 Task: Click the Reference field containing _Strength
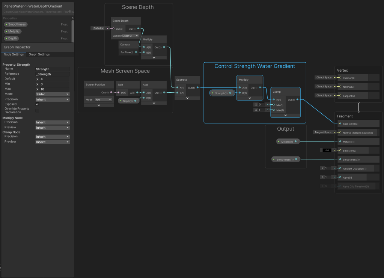pos(53,74)
